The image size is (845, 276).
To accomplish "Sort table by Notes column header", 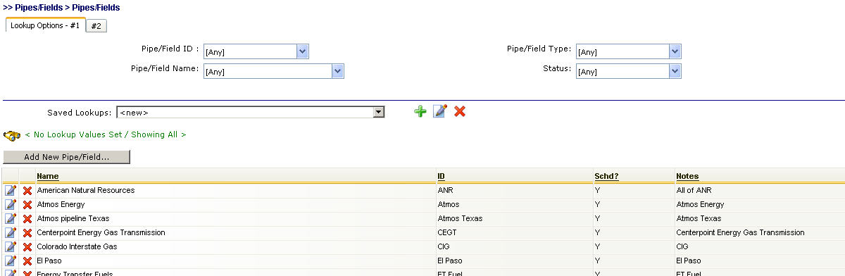I will tap(687, 176).
